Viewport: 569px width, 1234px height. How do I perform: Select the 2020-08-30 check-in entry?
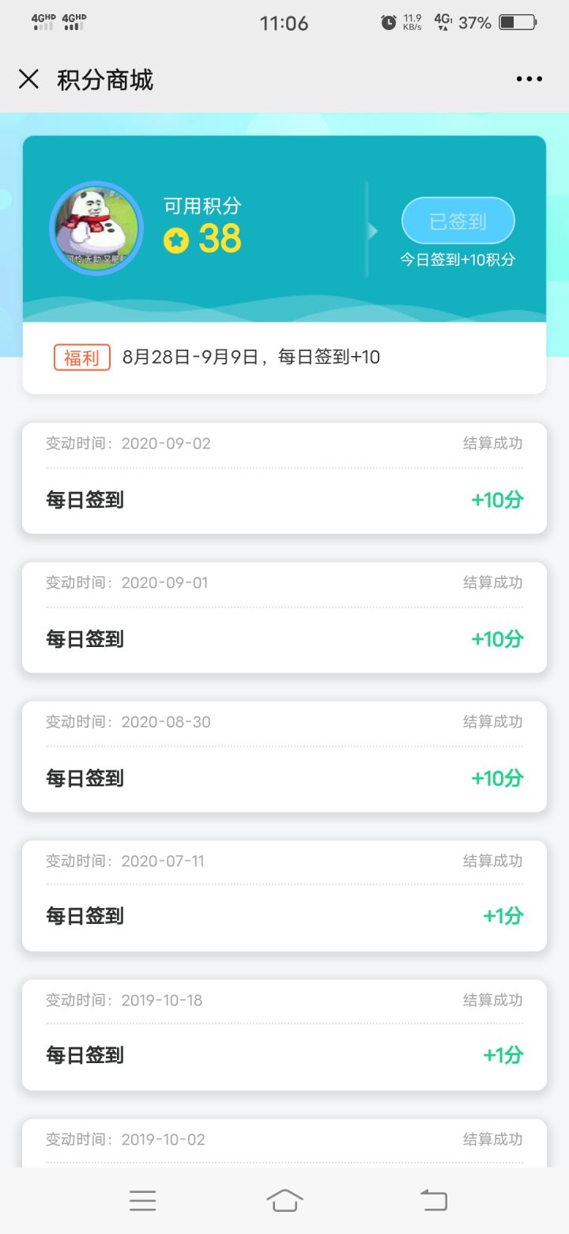tap(284, 757)
